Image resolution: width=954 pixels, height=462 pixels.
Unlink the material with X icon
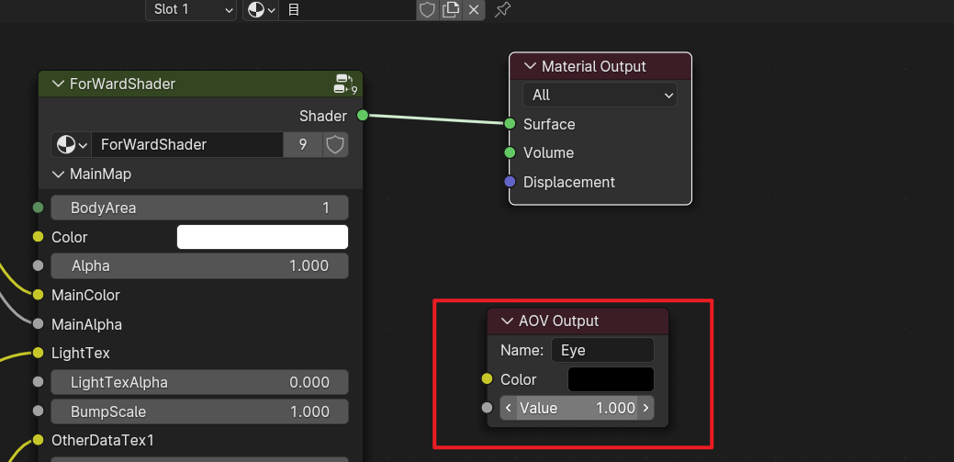point(474,10)
